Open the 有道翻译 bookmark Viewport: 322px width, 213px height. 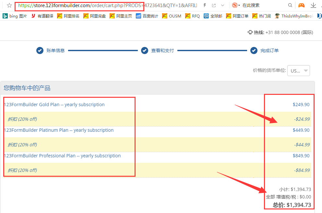(42, 16)
